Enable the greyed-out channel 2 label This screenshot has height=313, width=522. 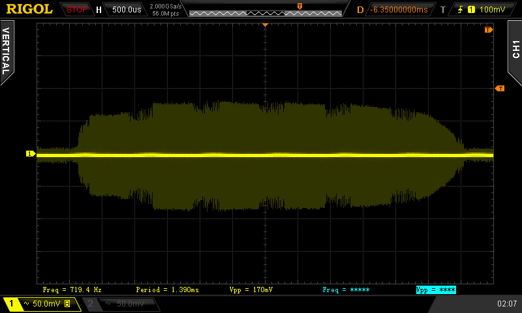coord(120,304)
